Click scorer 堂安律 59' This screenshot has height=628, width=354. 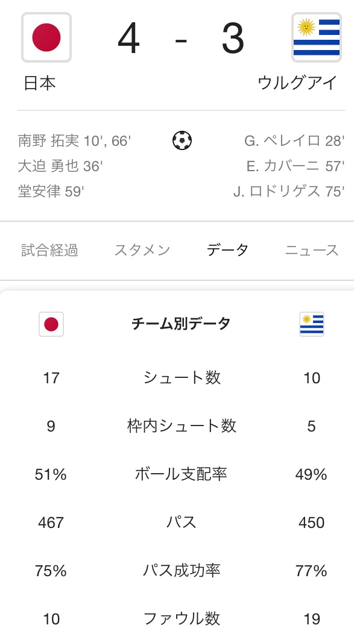[x=51, y=191]
